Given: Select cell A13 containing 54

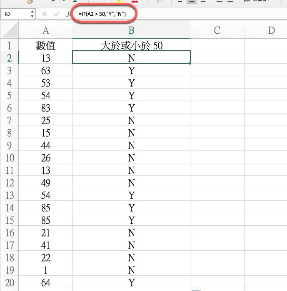Looking at the screenshot, I should tap(45, 195).
